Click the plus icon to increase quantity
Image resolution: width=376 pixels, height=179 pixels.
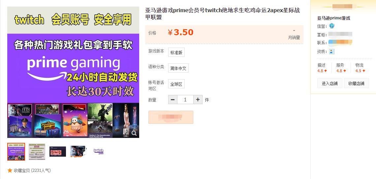click(x=198, y=100)
